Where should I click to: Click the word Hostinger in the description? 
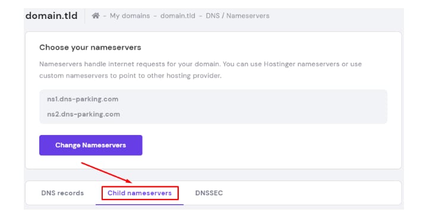[x=279, y=65]
